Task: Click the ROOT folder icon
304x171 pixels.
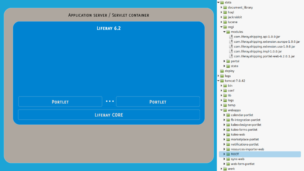Action: (228, 154)
